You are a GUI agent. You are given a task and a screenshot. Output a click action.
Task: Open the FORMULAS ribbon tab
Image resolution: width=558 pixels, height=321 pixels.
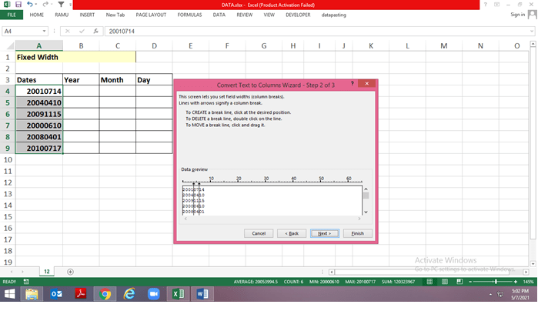coord(189,15)
